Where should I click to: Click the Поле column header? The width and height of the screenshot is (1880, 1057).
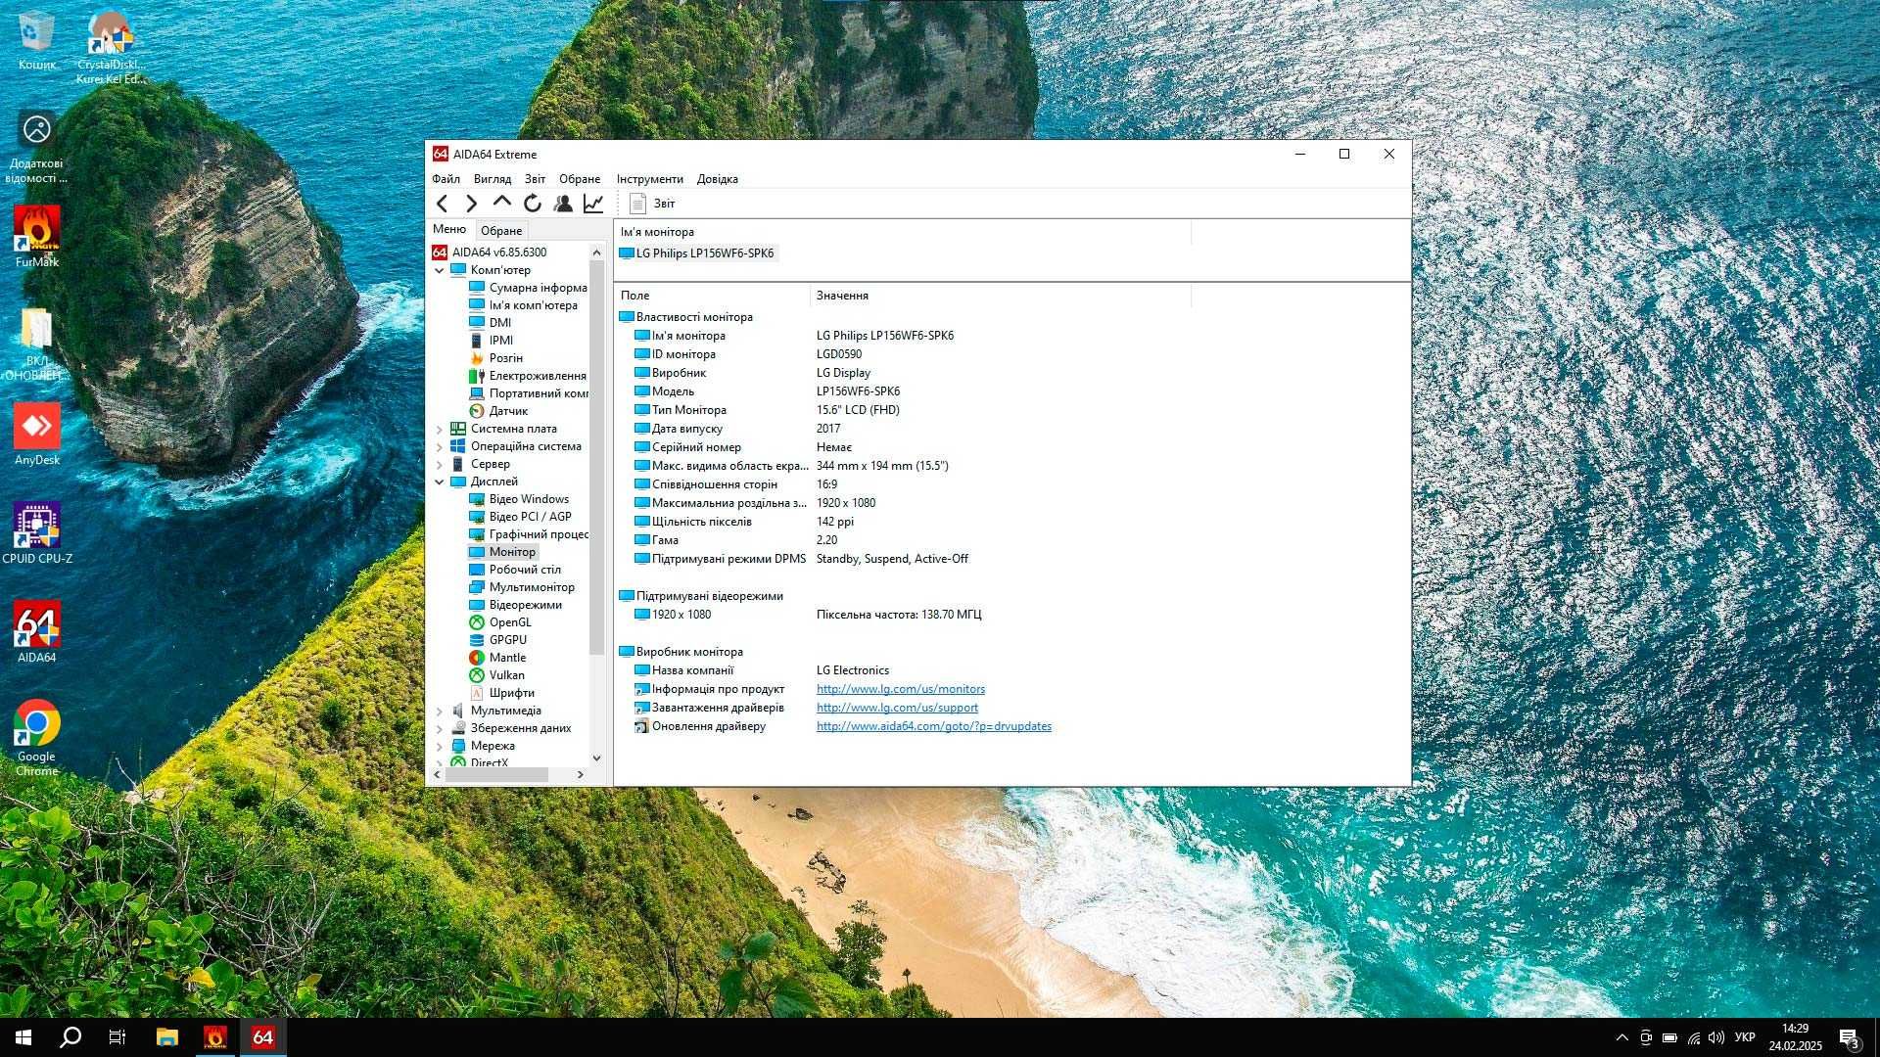coord(712,296)
